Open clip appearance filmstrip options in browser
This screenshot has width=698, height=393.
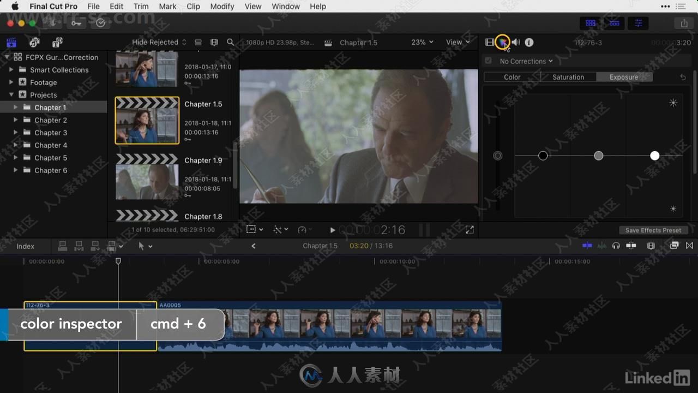click(214, 42)
